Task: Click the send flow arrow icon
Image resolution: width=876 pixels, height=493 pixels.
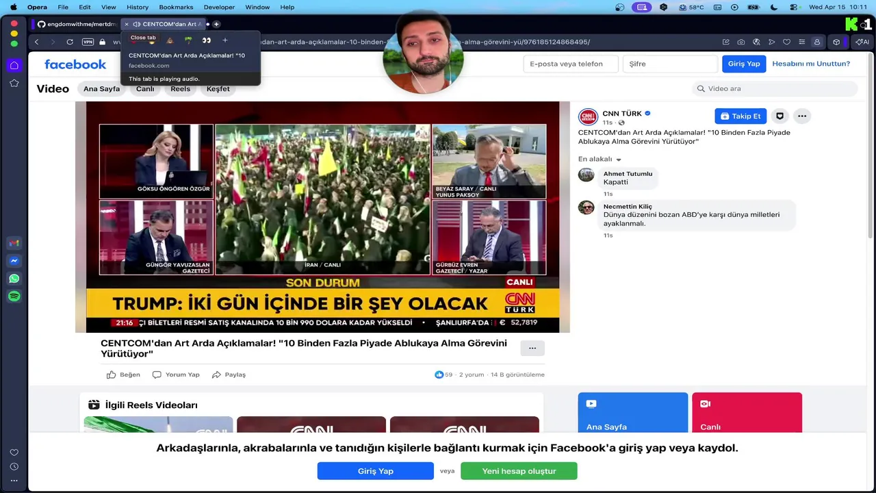Action: click(771, 42)
